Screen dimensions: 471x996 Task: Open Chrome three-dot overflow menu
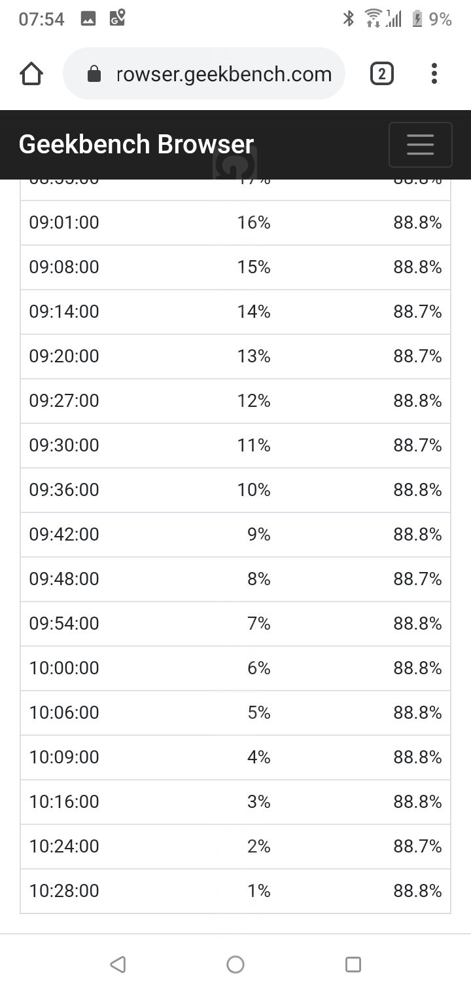click(x=434, y=74)
